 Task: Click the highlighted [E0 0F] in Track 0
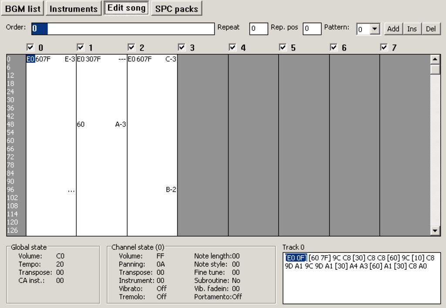point(296,258)
